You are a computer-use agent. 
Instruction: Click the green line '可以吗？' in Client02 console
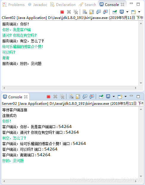click(9, 52)
